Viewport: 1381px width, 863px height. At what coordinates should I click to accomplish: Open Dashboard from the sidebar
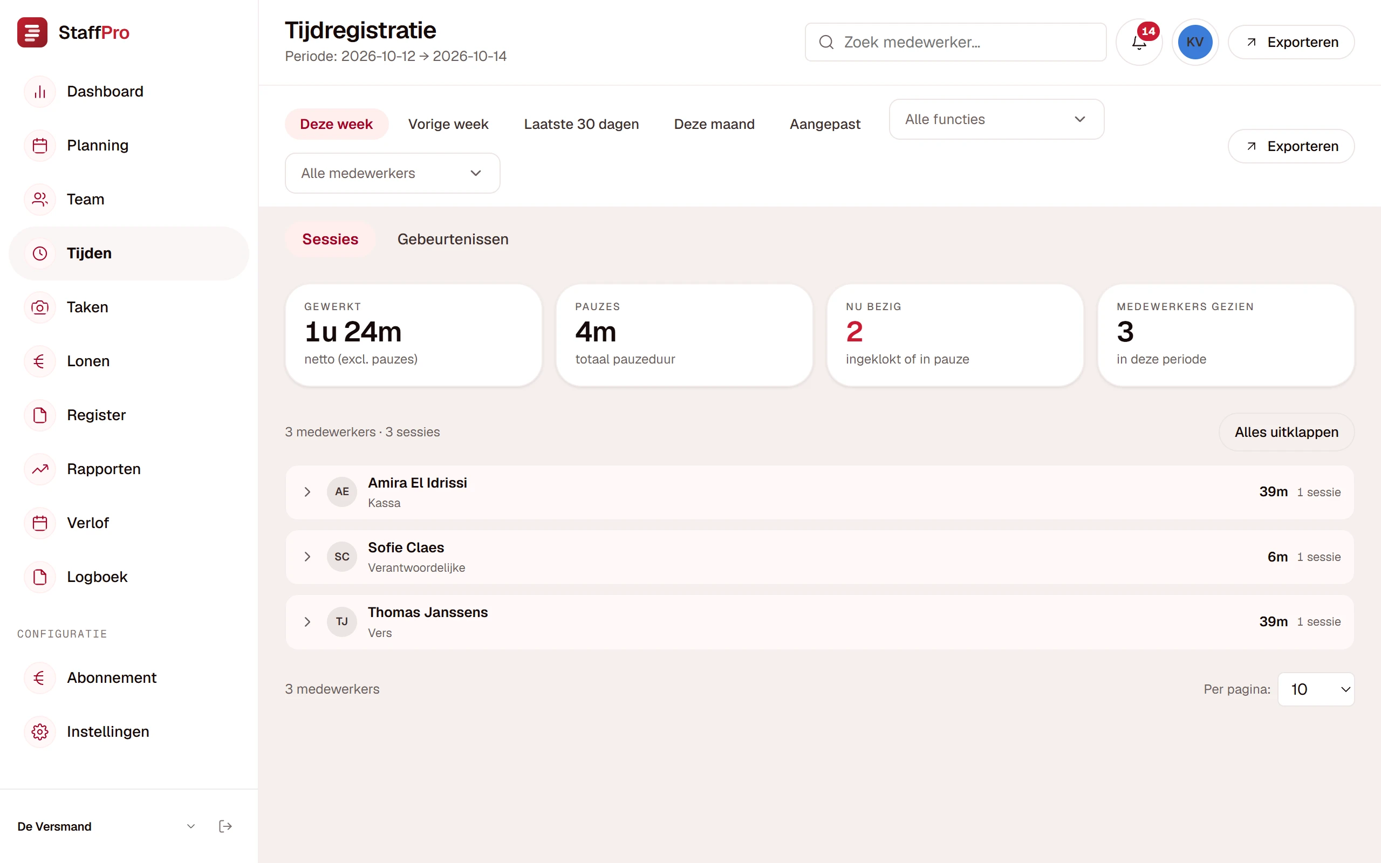click(x=128, y=91)
